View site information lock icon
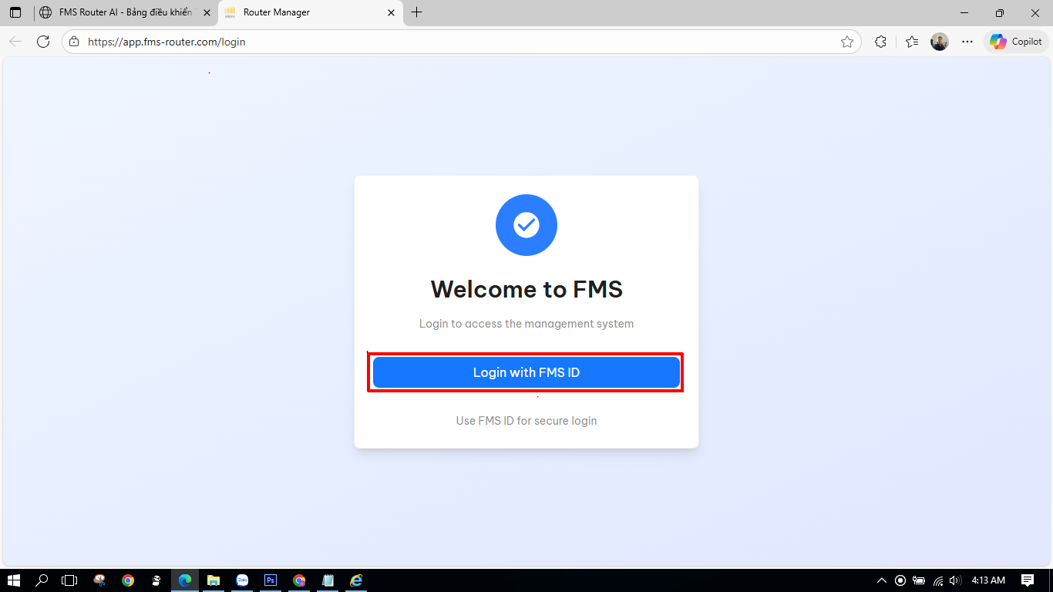This screenshot has width=1053, height=592. pyautogui.click(x=74, y=42)
